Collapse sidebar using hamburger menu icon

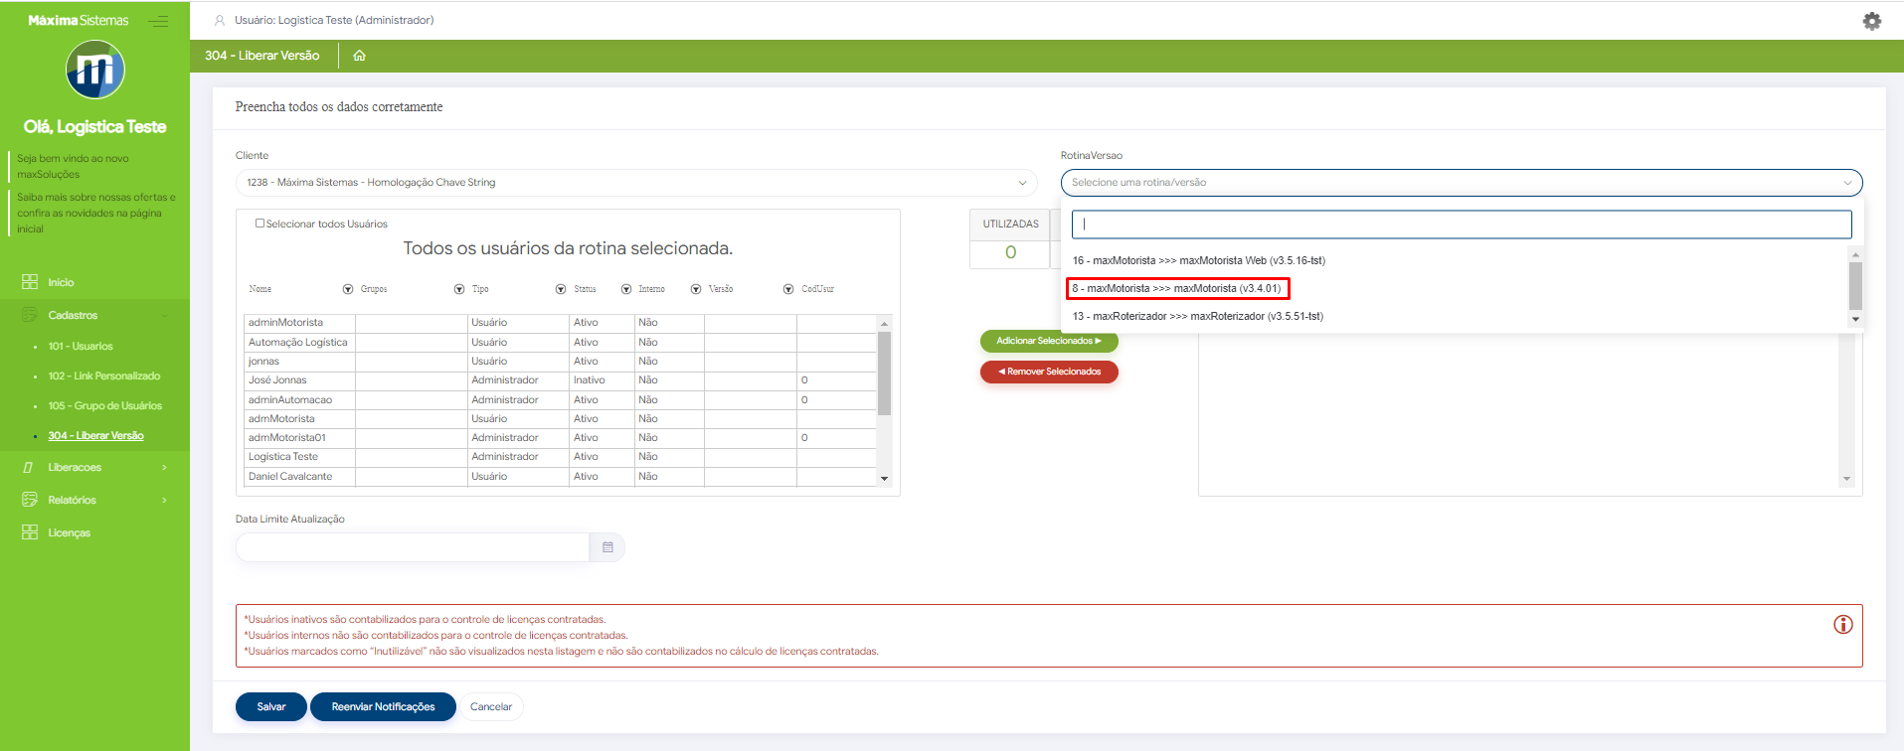159,21
